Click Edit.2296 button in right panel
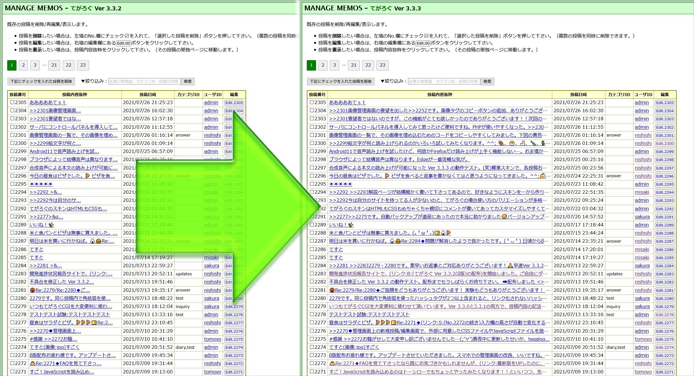The image size is (694, 376). click(665, 176)
